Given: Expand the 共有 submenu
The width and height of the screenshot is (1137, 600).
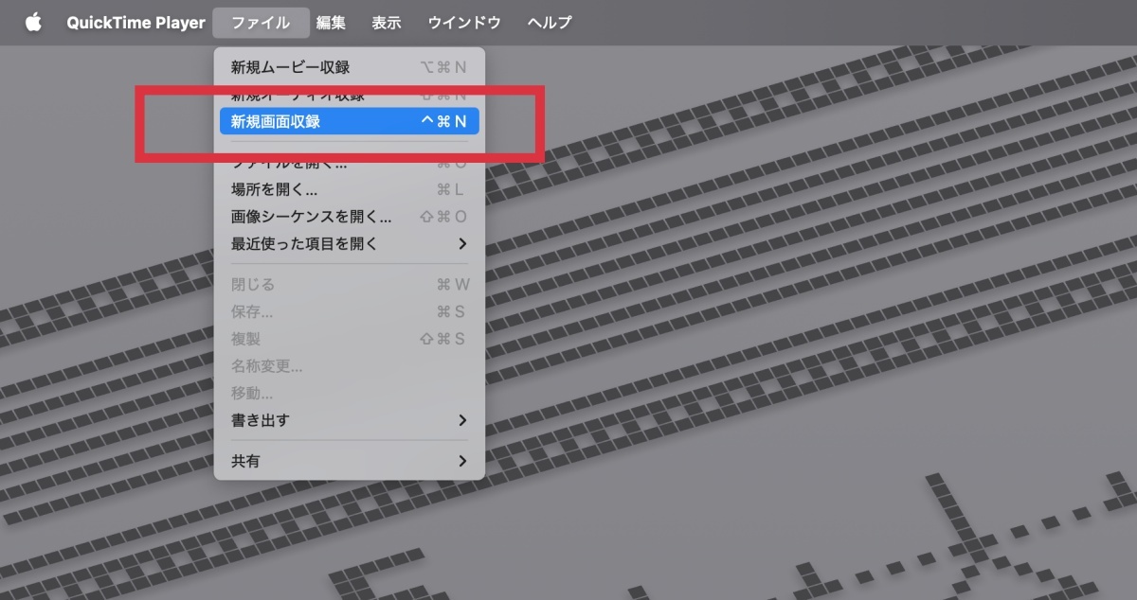Looking at the screenshot, I should tap(349, 461).
